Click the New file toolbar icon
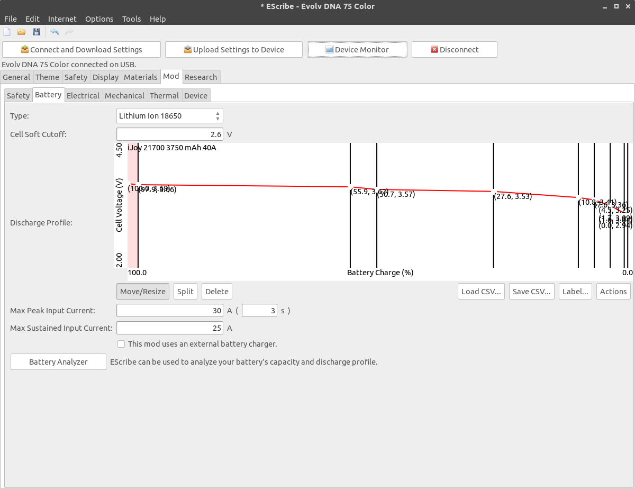The image size is (635, 489). [x=7, y=32]
